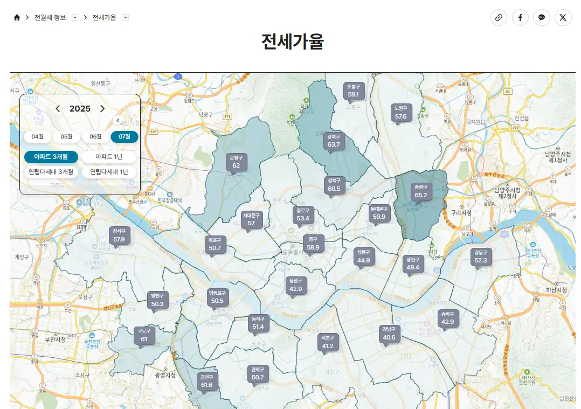Select the 06월 month option

click(95, 137)
